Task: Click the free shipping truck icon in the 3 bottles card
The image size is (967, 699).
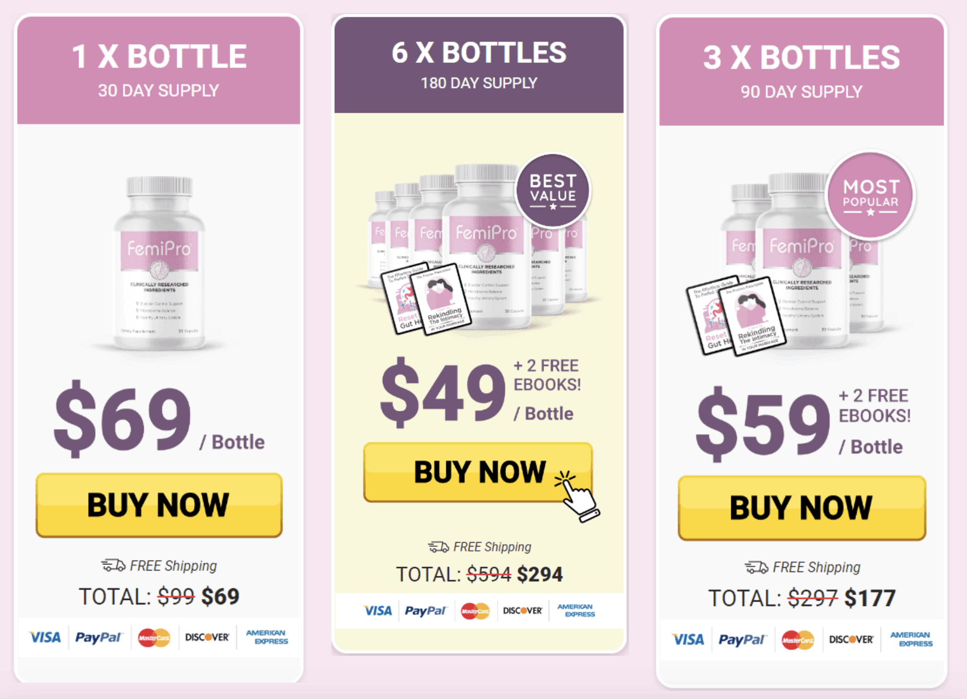Action: pos(756,568)
